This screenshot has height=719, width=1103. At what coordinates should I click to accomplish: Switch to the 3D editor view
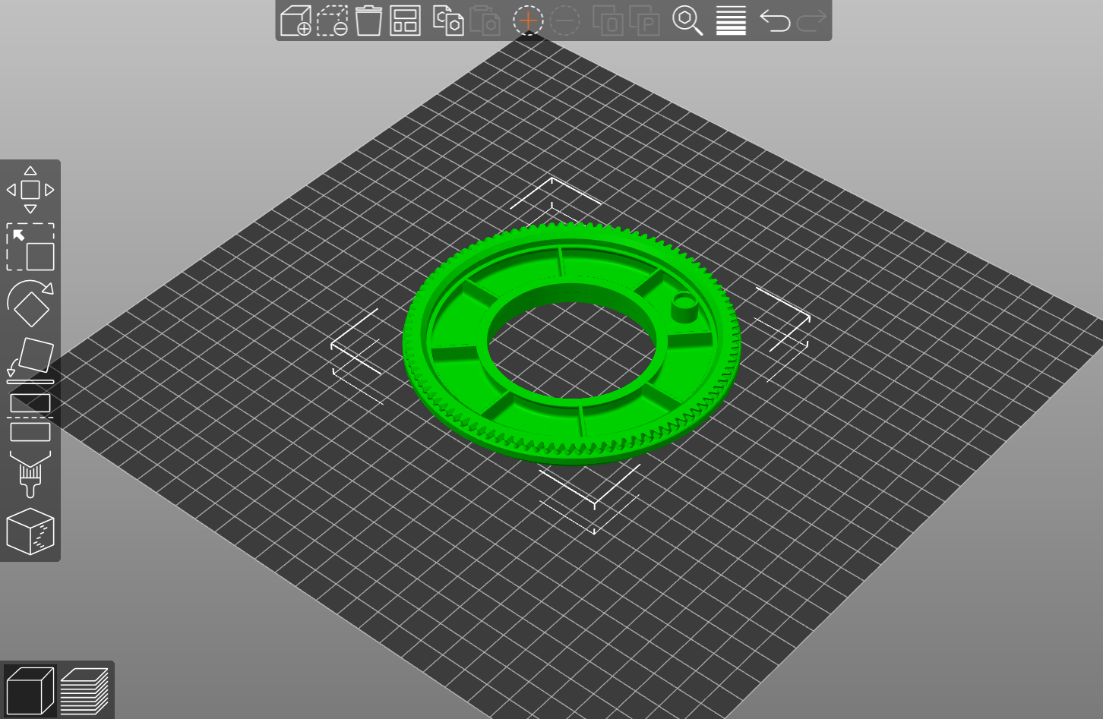(30, 690)
